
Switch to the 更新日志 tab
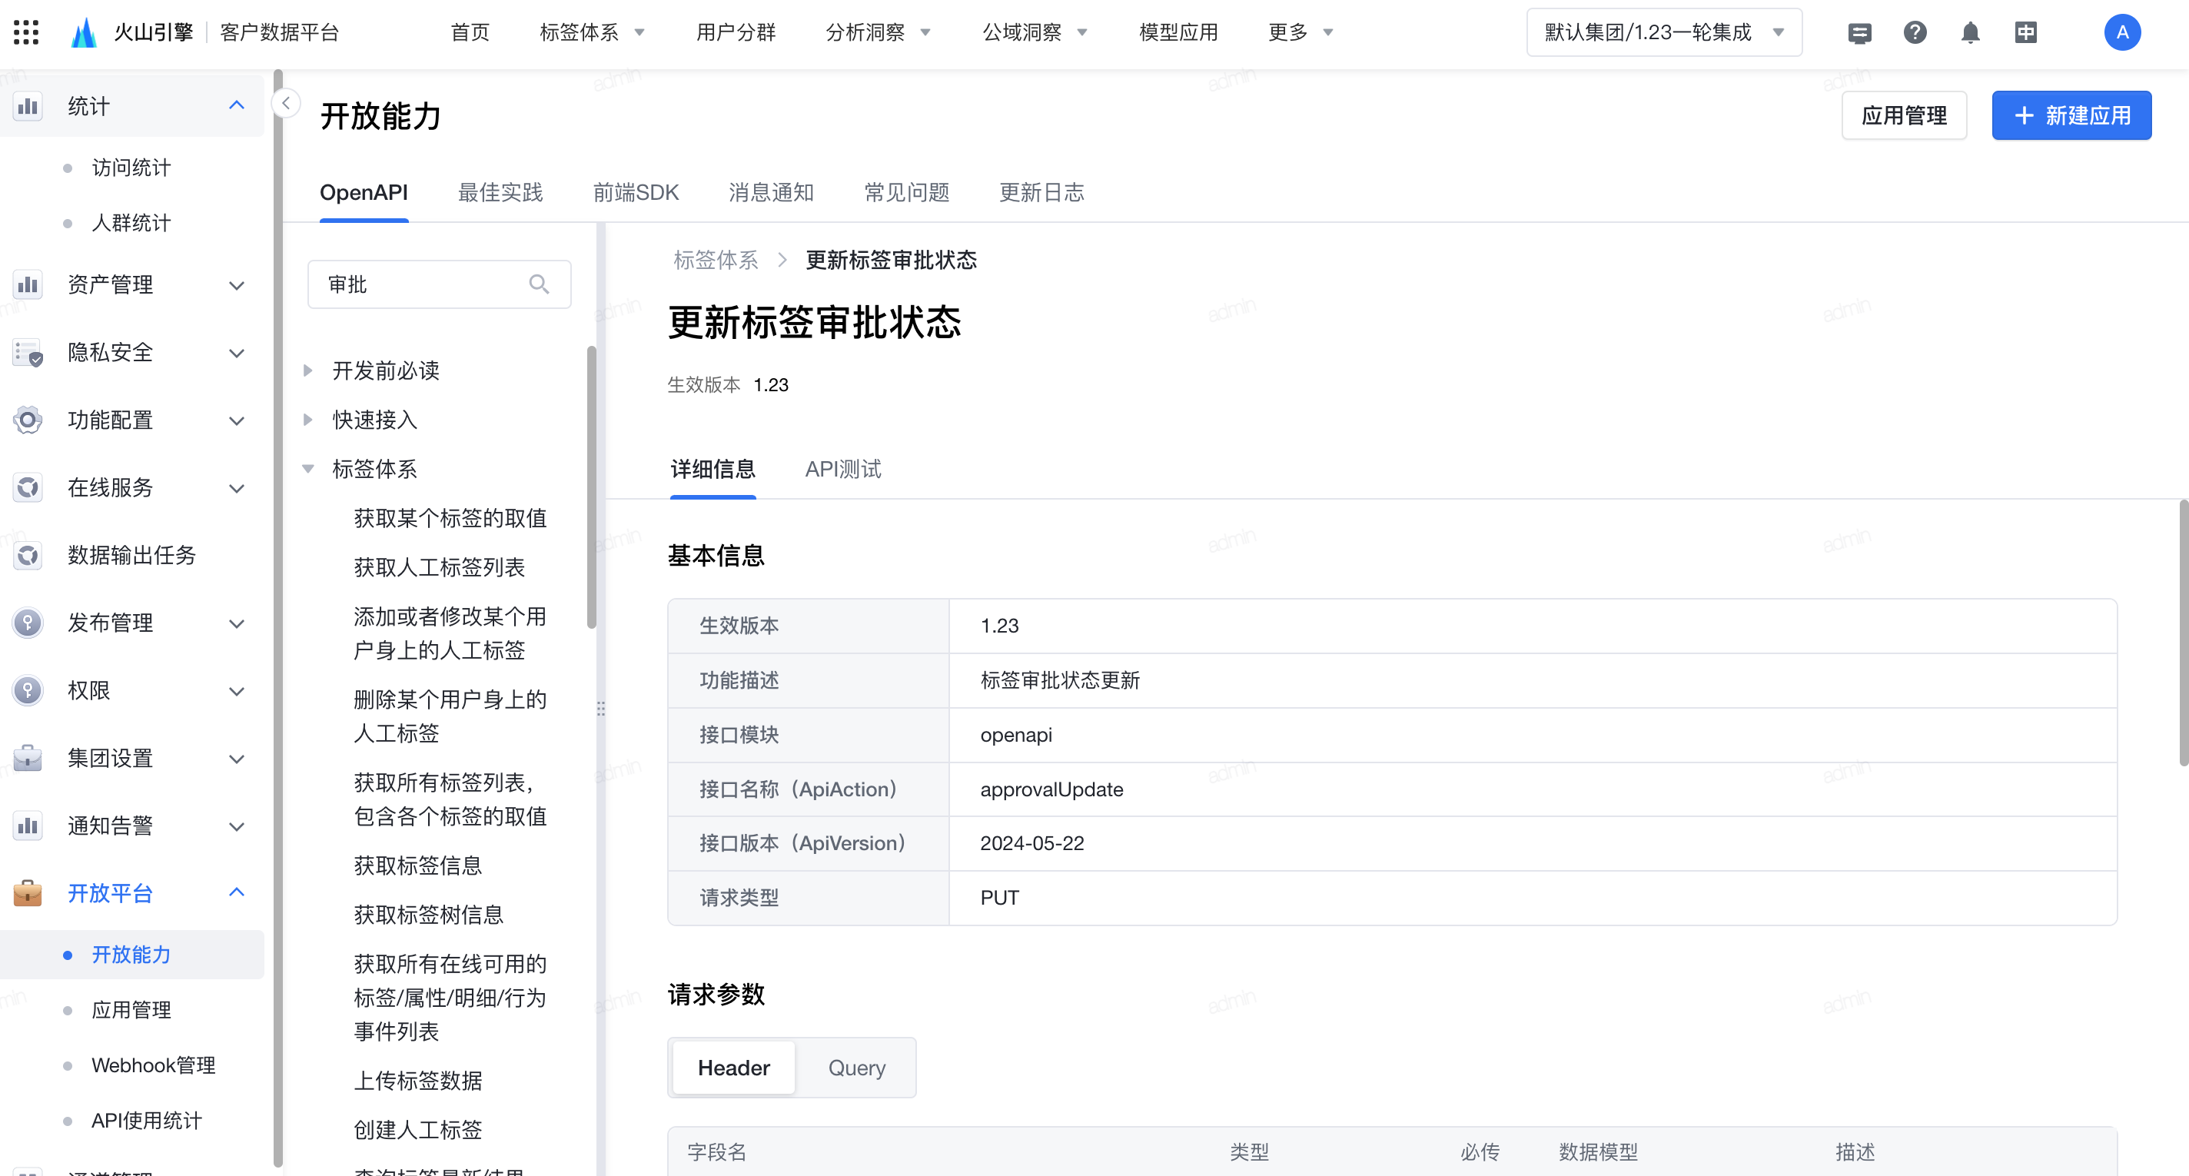point(1041,192)
